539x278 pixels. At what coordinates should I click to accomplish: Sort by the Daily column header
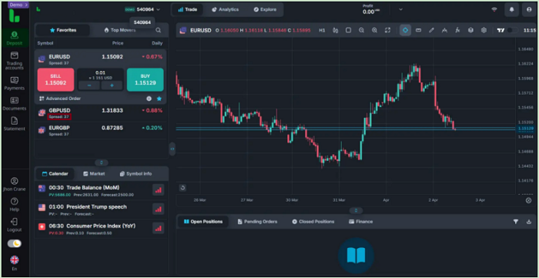(x=157, y=43)
